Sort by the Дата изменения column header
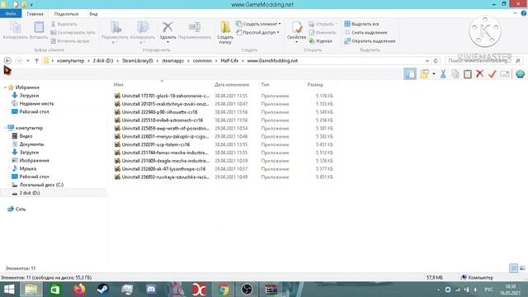 click(232, 85)
